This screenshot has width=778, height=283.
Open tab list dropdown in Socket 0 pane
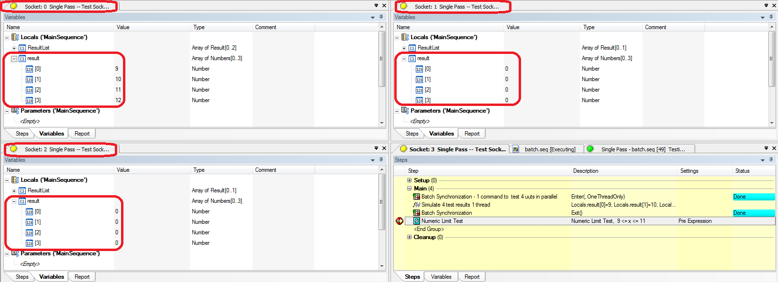pyautogui.click(x=376, y=6)
